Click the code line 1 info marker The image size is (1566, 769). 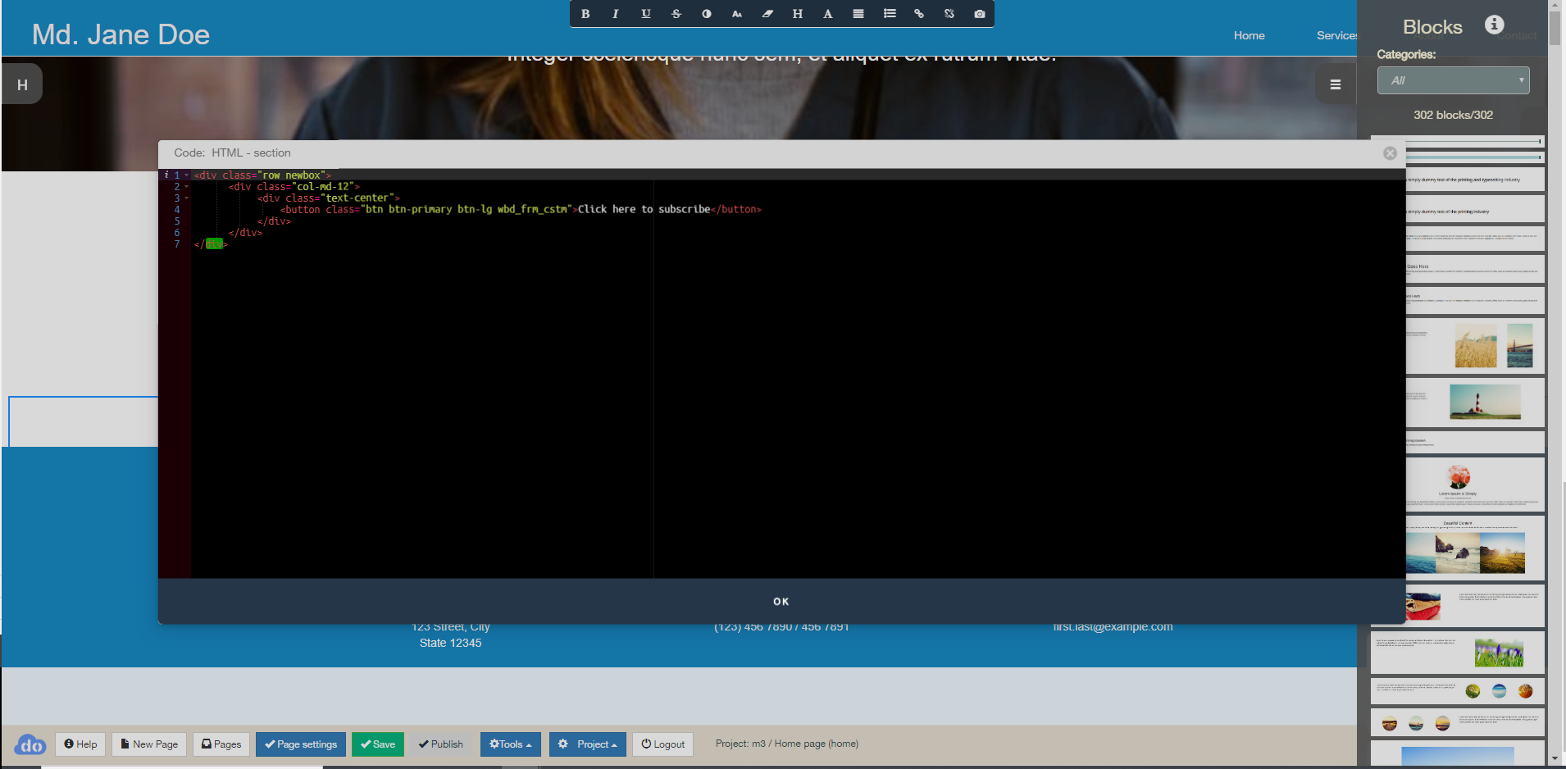click(166, 175)
